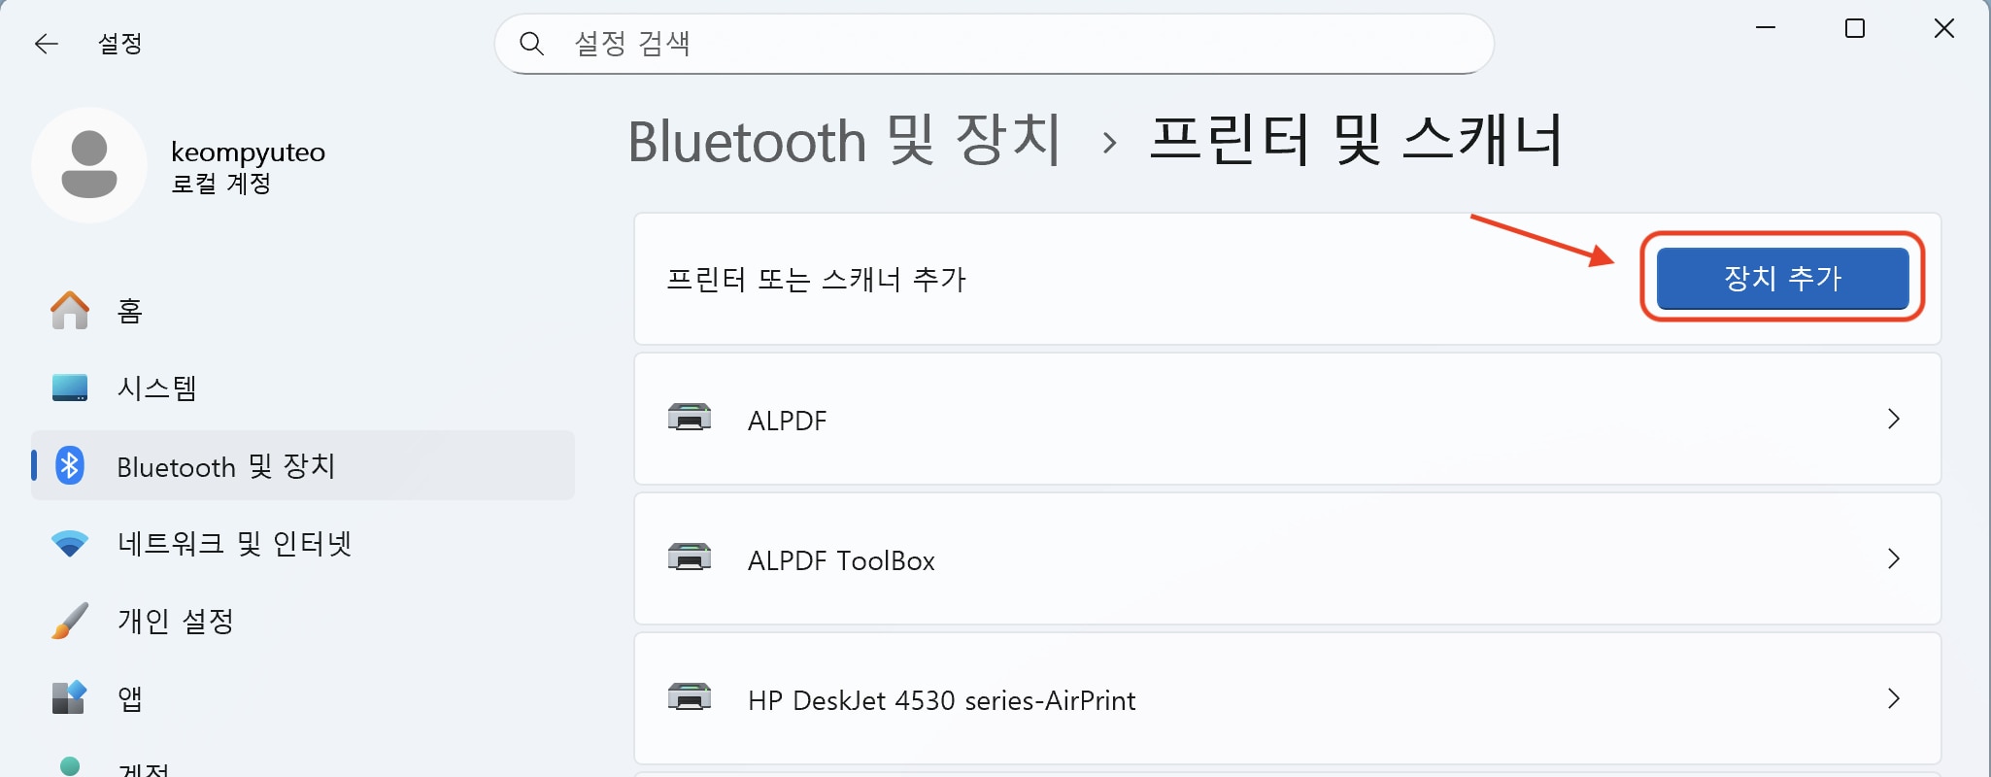
Task: Click the Bluetooth icon in sidebar
Action: click(70, 466)
